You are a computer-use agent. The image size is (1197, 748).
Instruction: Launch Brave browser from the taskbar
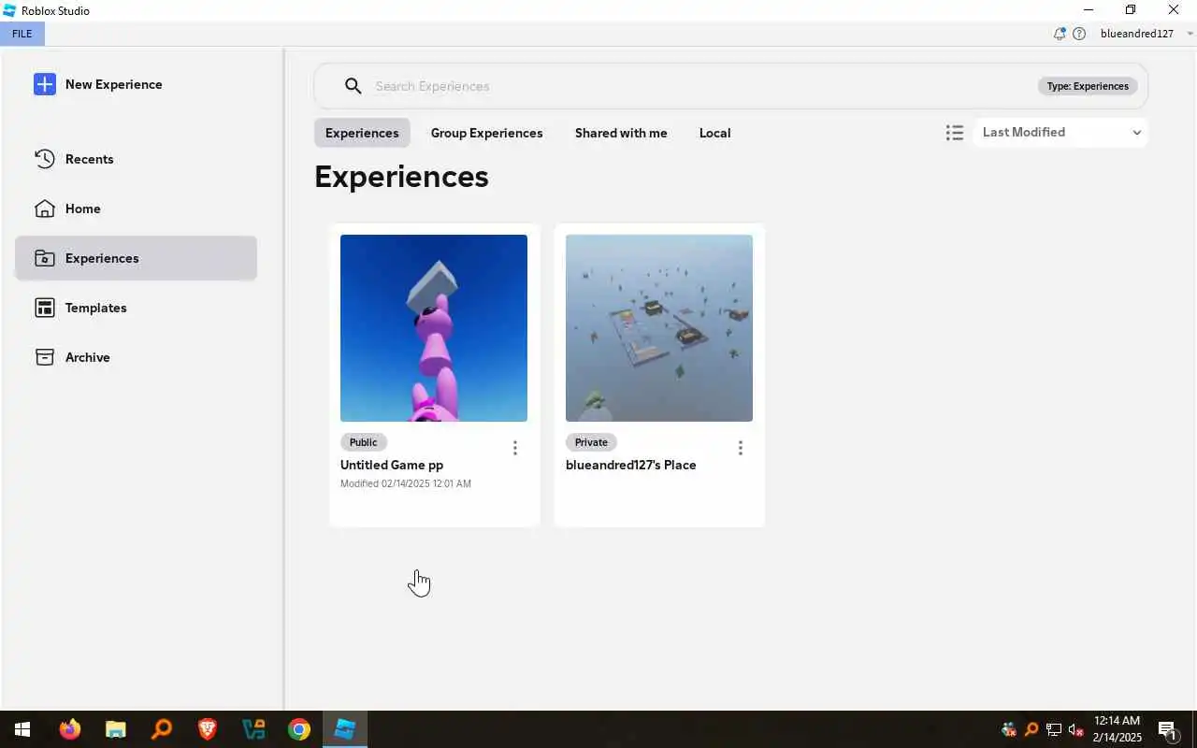208,729
